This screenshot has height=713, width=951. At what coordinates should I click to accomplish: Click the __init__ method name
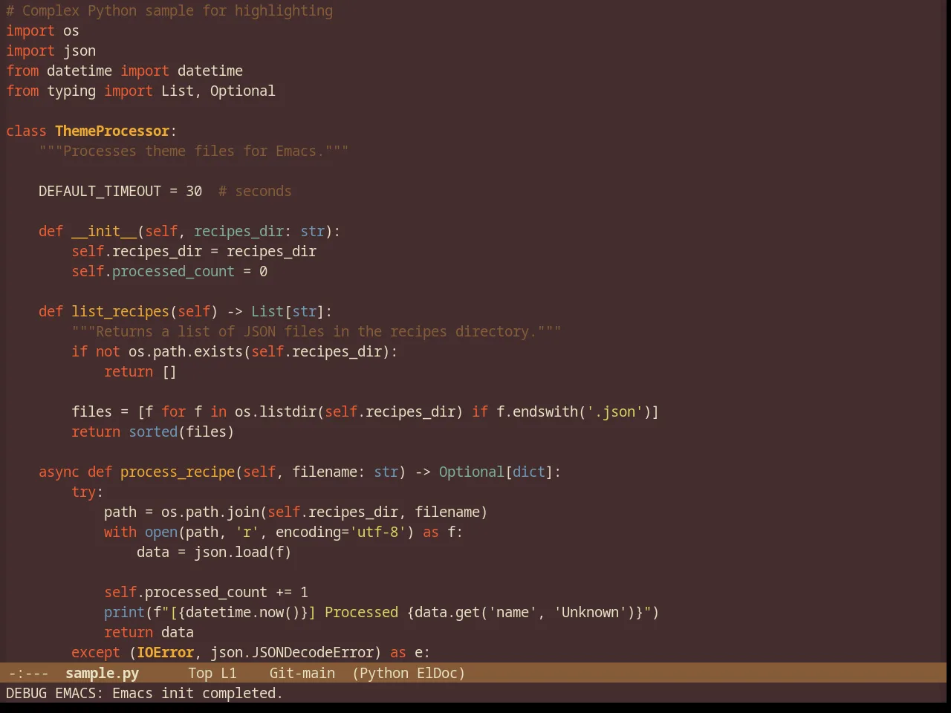click(x=104, y=232)
